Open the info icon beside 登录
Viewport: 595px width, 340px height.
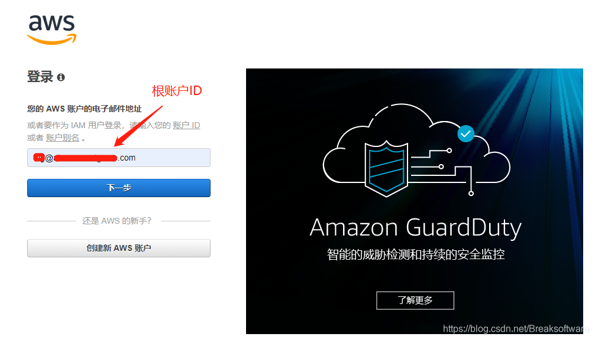(61, 77)
